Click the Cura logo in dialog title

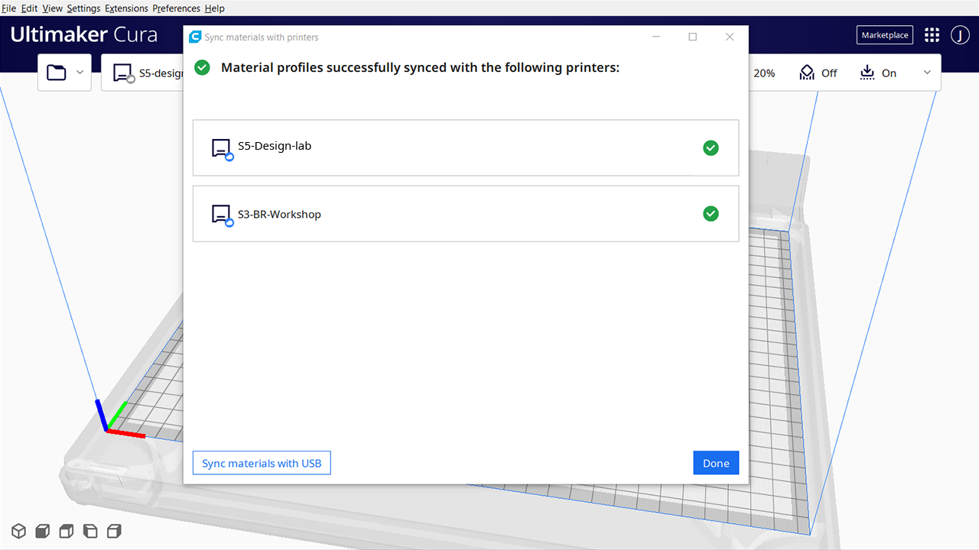coord(195,37)
